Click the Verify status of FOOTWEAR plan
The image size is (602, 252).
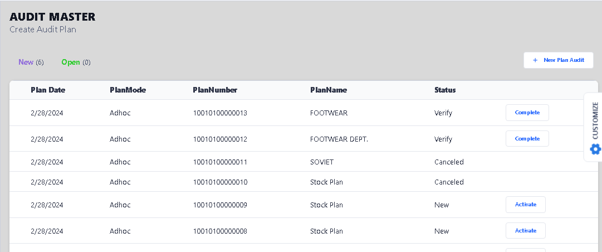(x=443, y=113)
